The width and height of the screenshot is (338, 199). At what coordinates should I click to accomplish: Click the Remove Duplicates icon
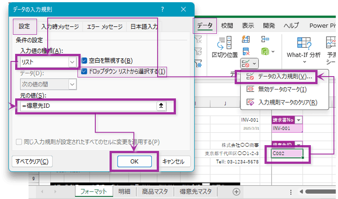click(x=246, y=52)
